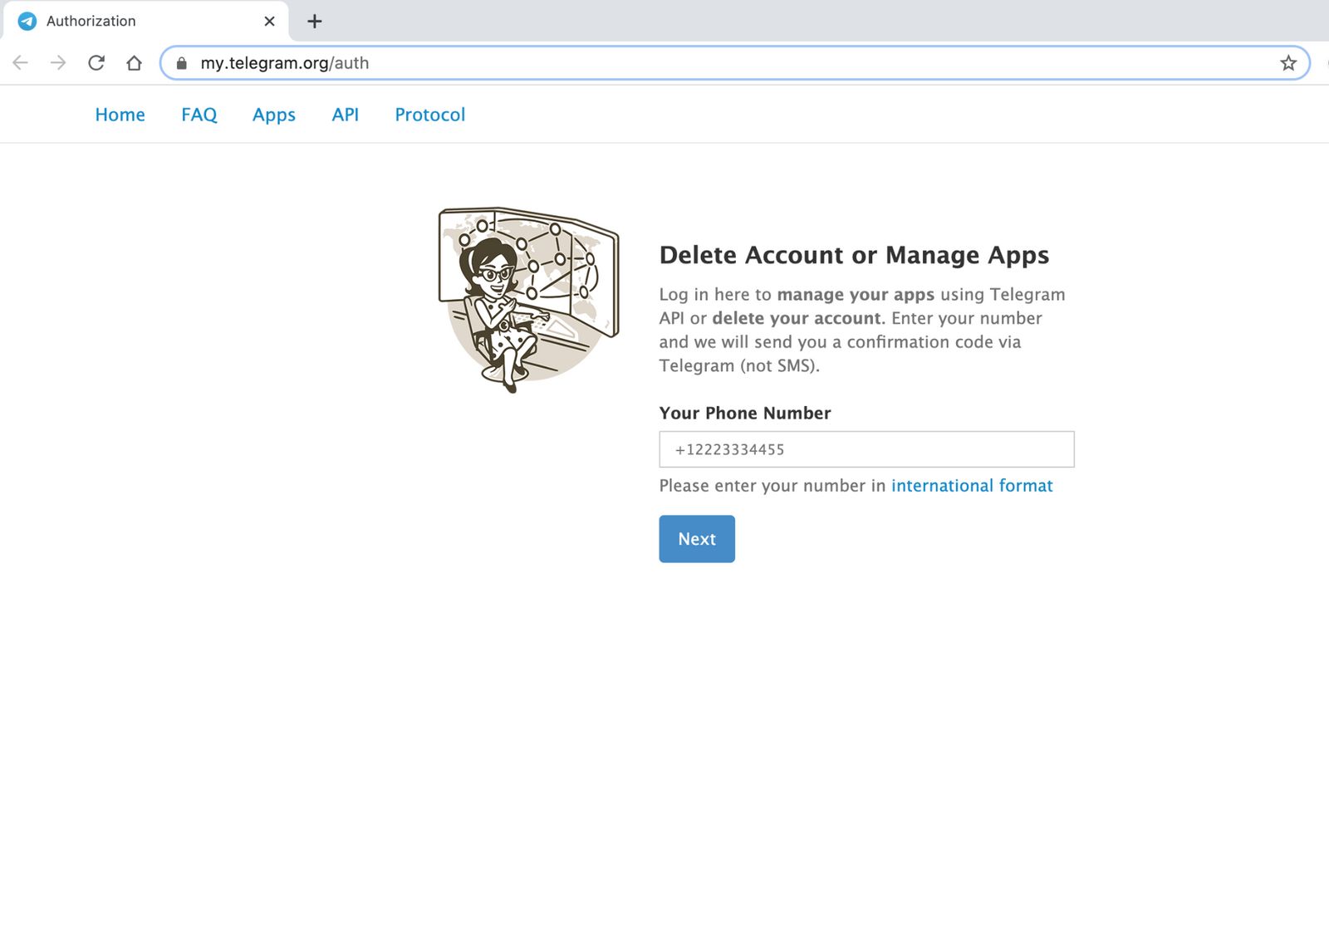This screenshot has height=931, width=1329.
Task: Open the FAQ navigation link
Action: pos(199,115)
